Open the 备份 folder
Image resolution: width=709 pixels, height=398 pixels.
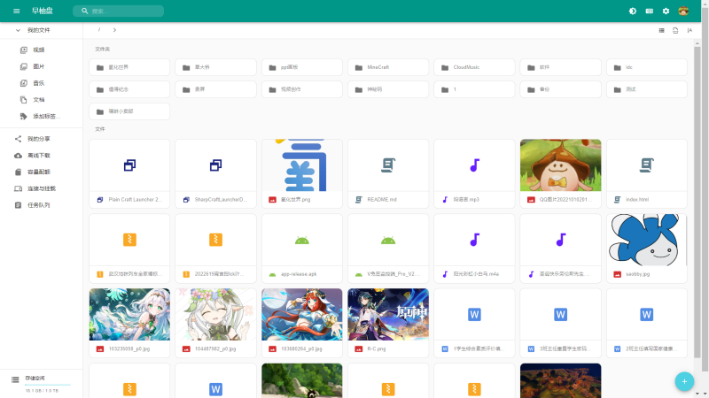coord(560,89)
